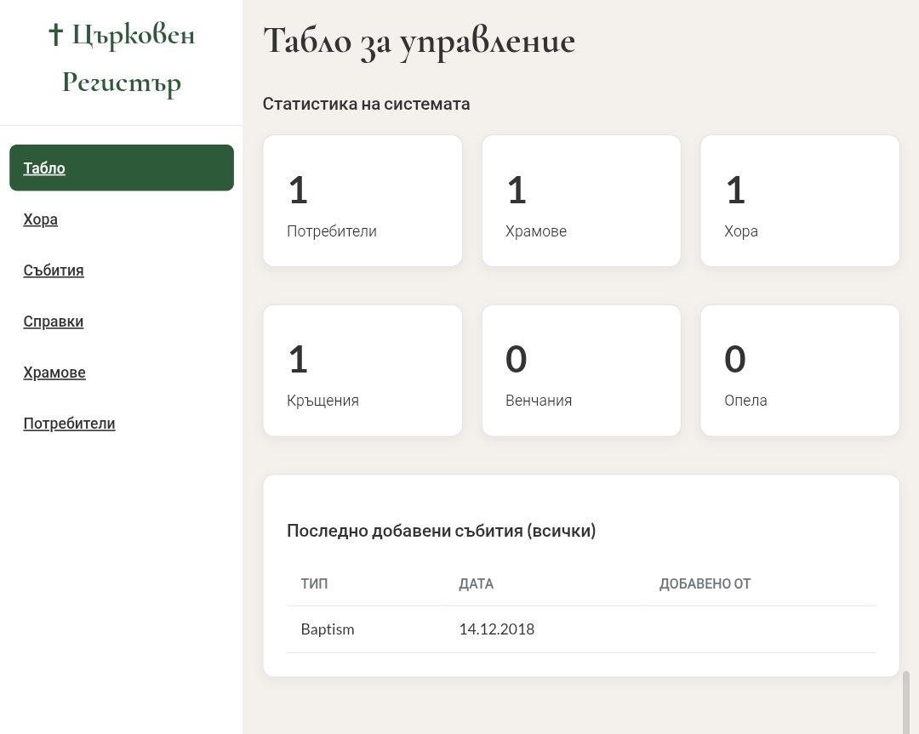Click the Опела statistics card
The image size is (919, 734).
click(x=800, y=370)
